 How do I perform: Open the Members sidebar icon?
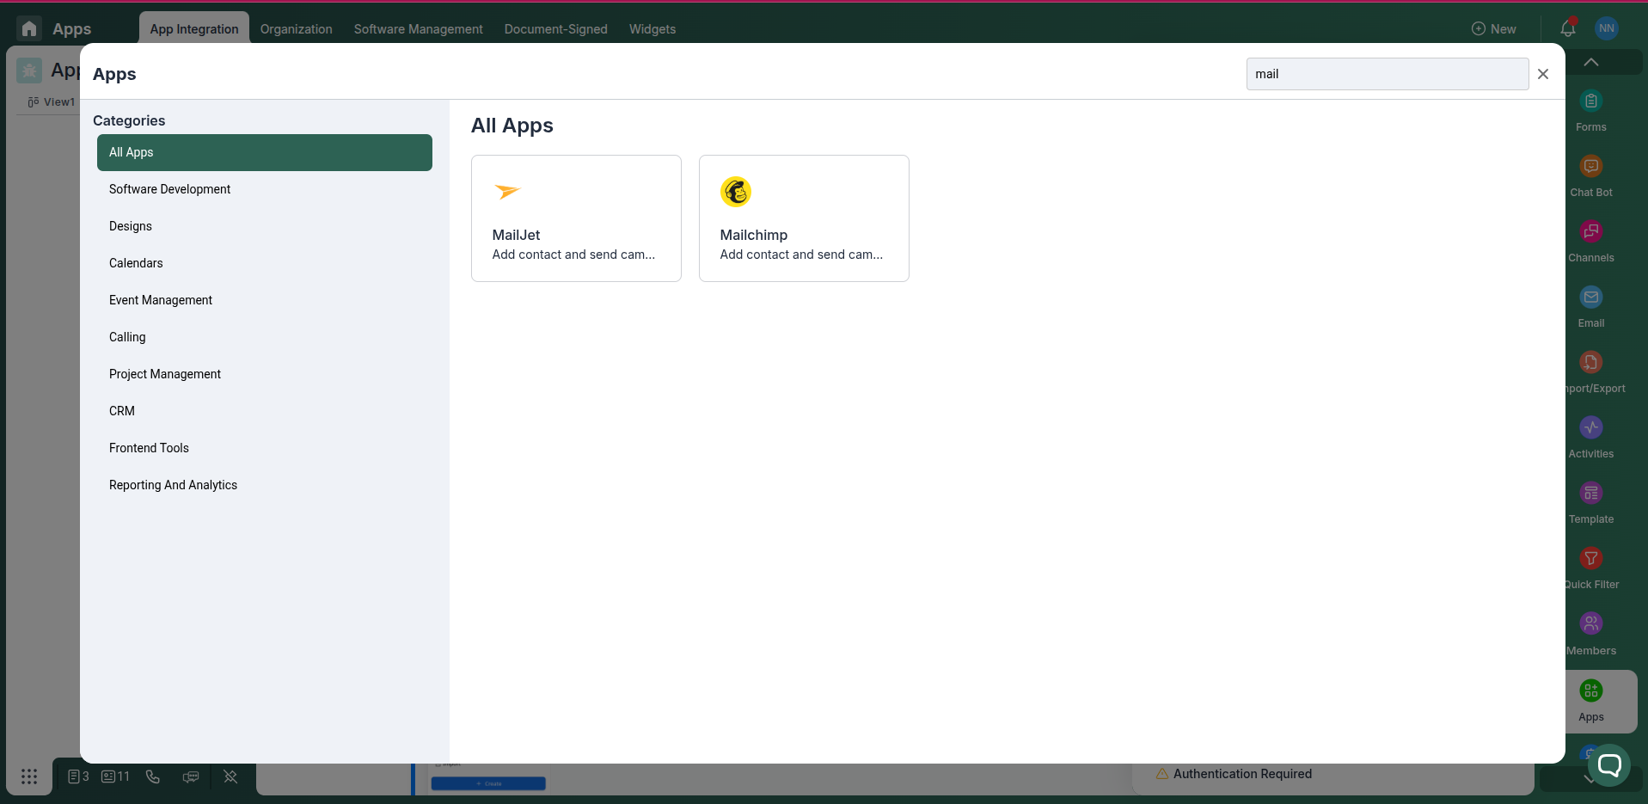(1590, 623)
